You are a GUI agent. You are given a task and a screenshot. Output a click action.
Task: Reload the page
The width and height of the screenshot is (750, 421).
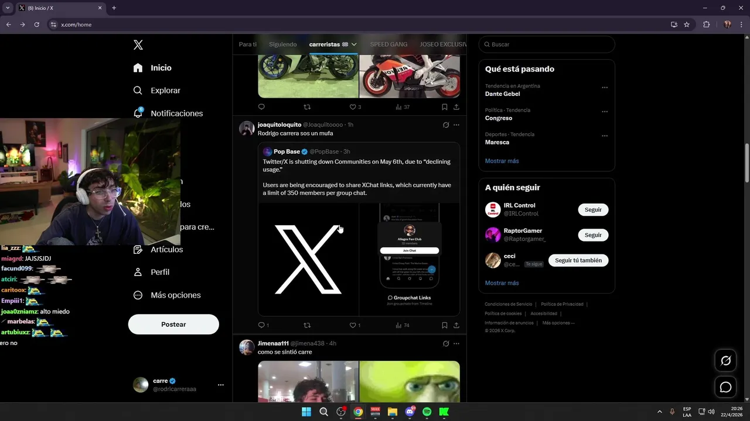pos(36,25)
